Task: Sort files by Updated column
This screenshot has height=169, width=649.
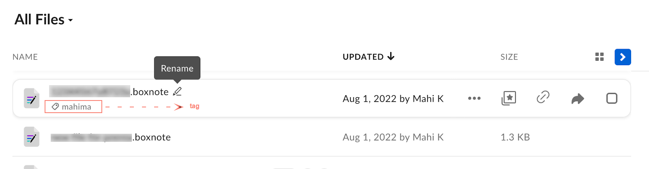Action: click(368, 57)
